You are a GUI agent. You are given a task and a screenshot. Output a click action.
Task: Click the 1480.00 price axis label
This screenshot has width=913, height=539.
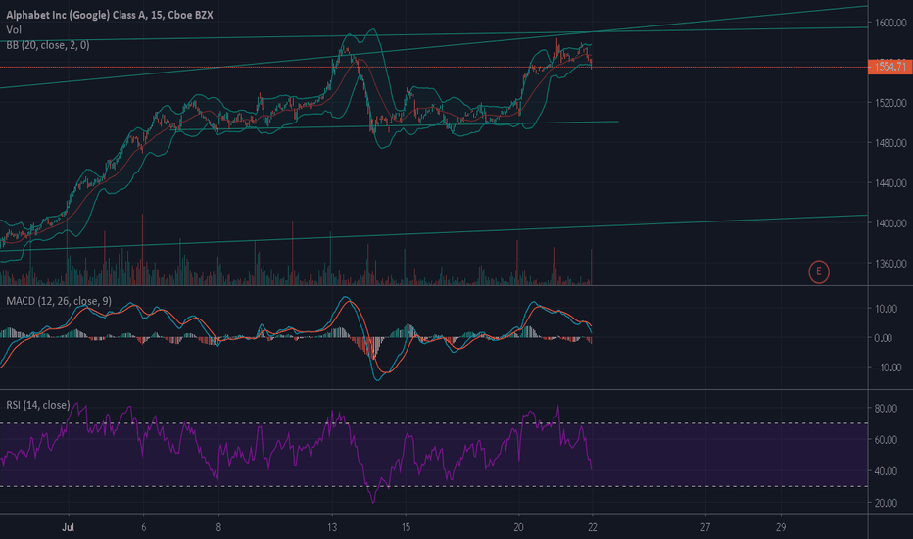[890, 143]
